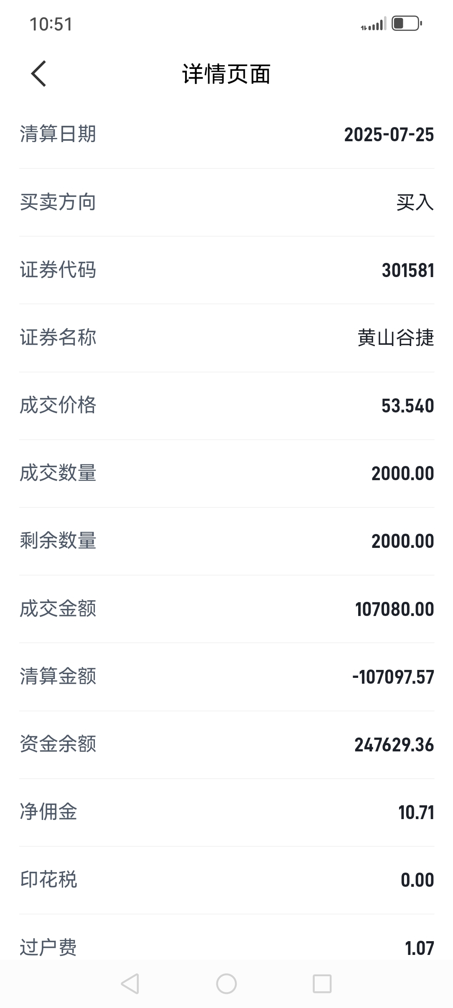The height and width of the screenshot is (1008, 453).
Task: Tap 清算金额 value -107097.57
Action: pyautogui.click(x=393, y=677)
